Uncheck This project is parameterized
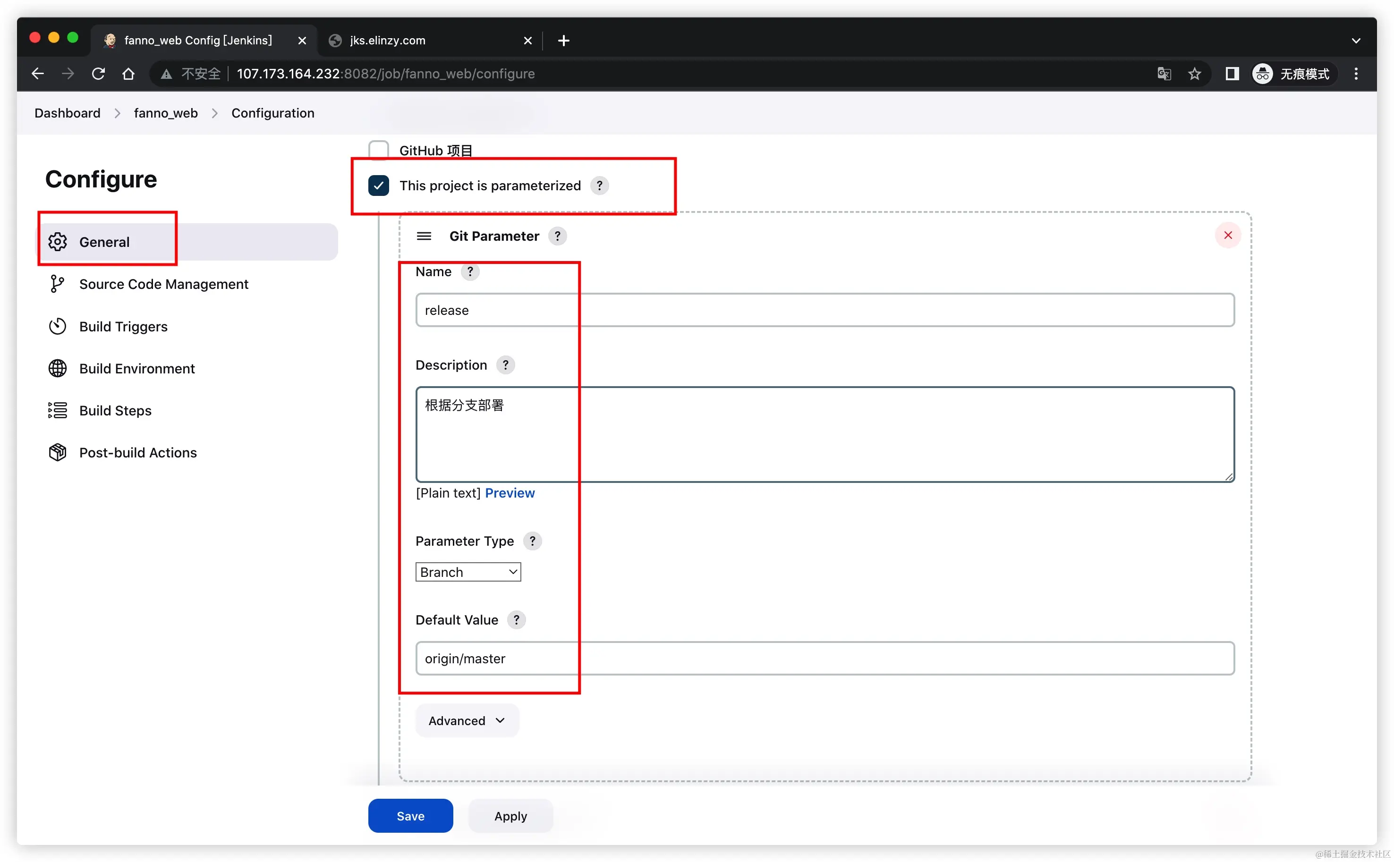Viewport: 1394px width, 862px height. [x=379, y=185]
